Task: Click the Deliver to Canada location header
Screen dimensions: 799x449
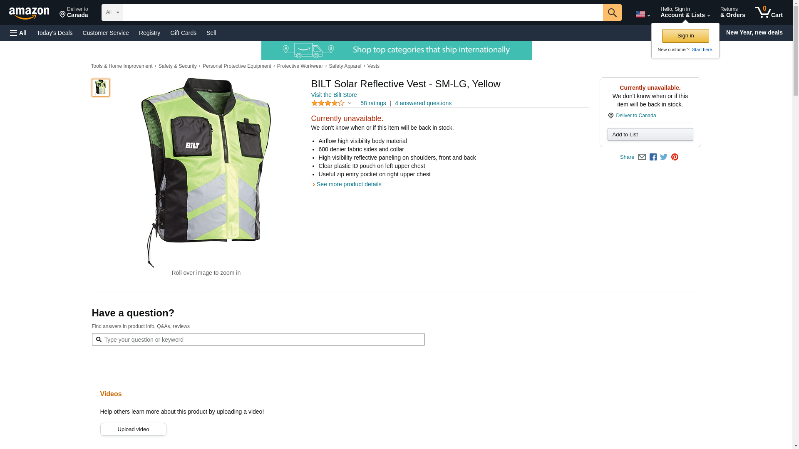Action: coord(74,12)
